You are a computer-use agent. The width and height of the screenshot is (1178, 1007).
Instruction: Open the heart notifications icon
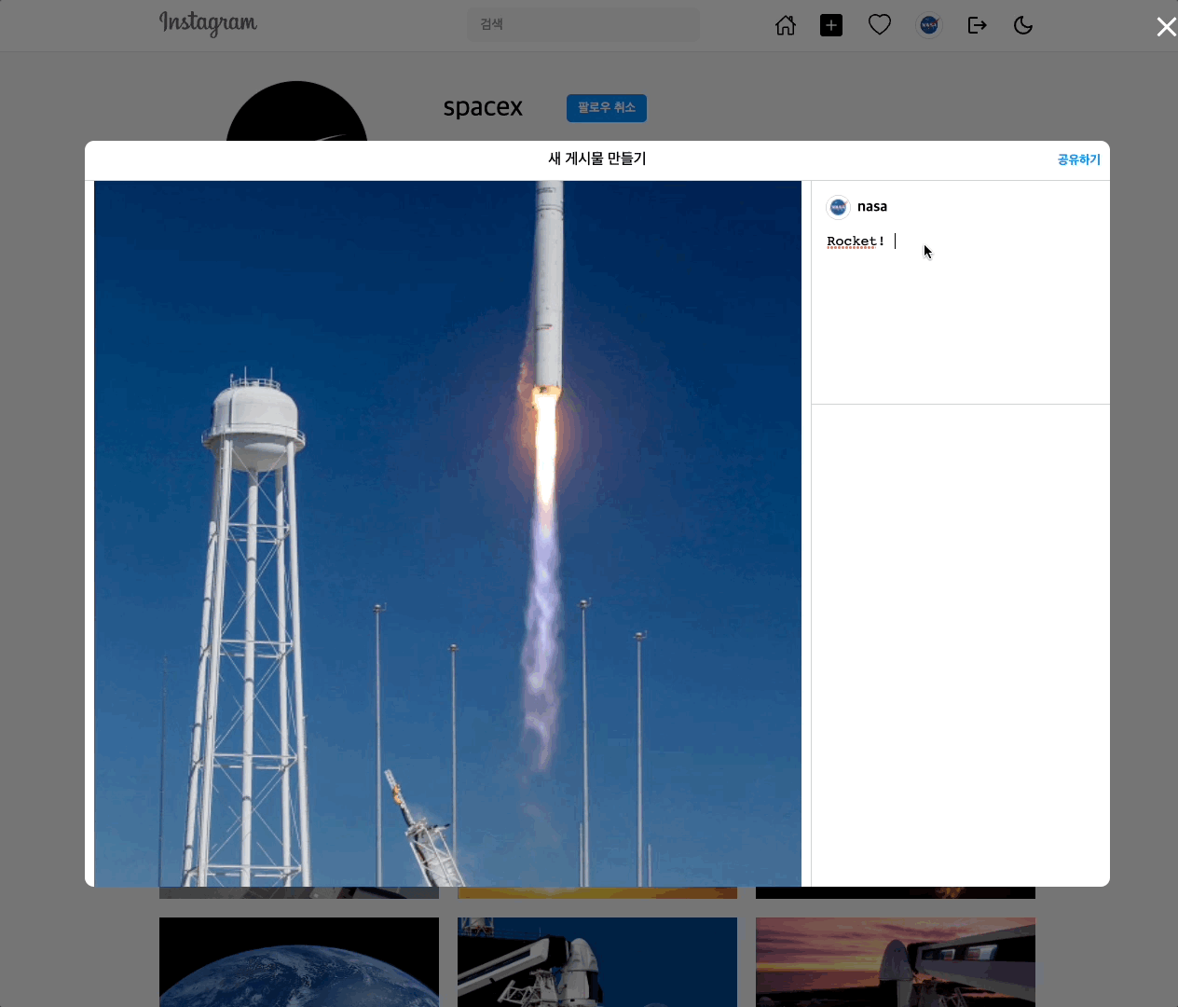click(x=880, y=25)
